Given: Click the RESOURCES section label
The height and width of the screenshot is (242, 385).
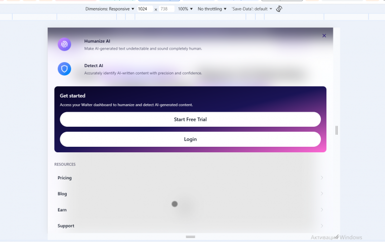Looking at the screenshot, I should tap(65, 164).
